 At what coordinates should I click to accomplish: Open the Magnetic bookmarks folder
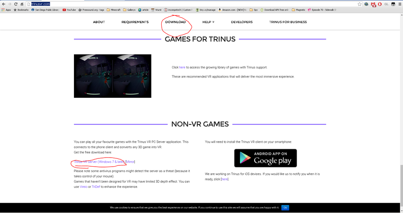click(x=298, y=10)
